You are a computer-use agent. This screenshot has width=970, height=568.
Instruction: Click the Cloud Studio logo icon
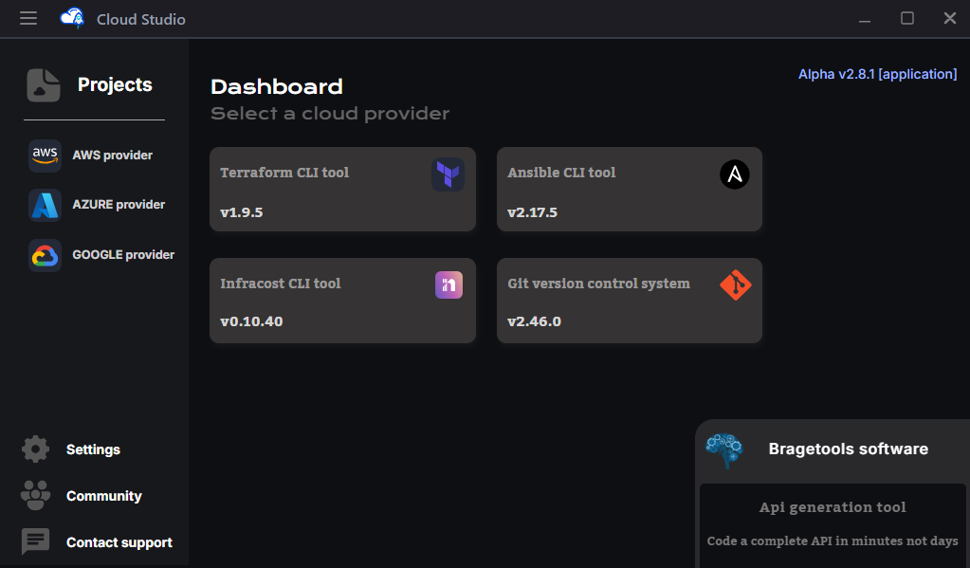click(72, 19)
